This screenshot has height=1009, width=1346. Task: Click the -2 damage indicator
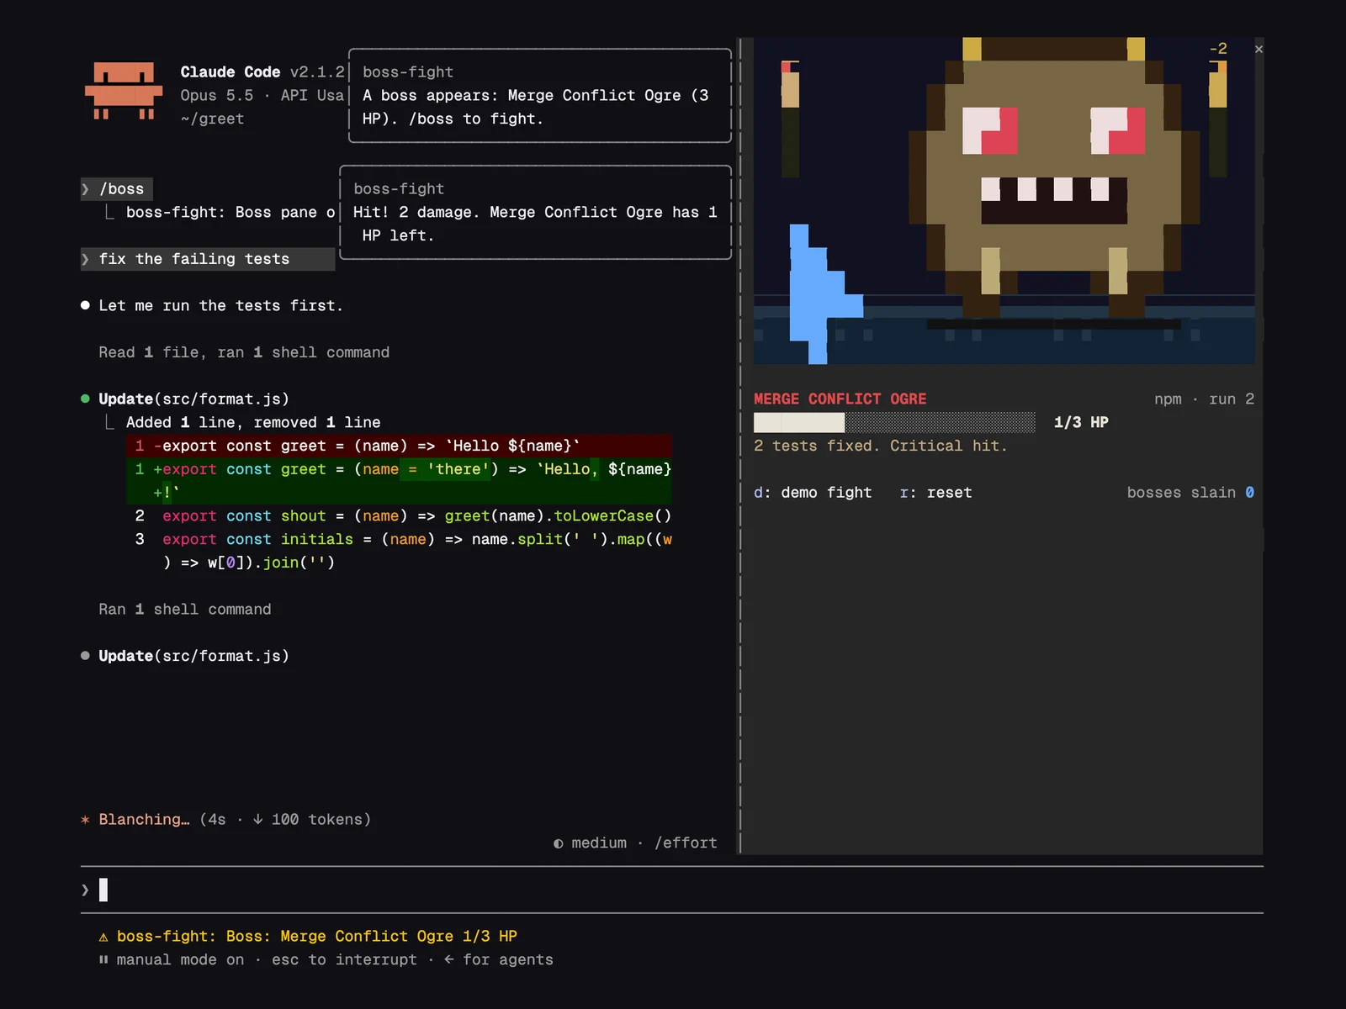(x=1218, y=49)
